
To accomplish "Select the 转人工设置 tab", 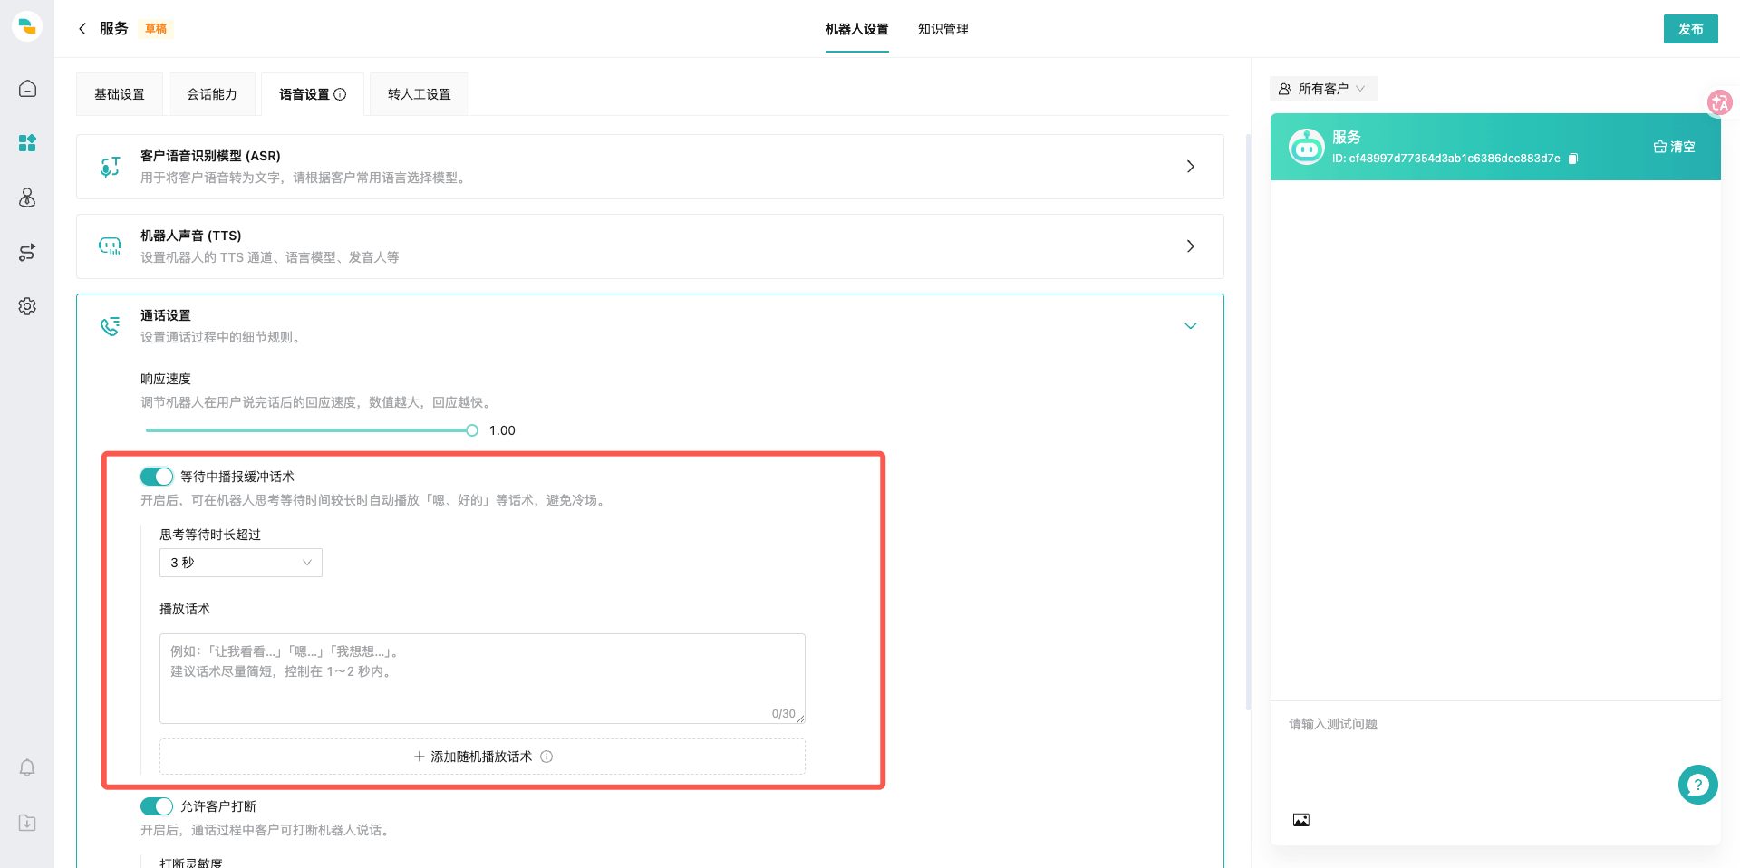I will click(420, 94).
